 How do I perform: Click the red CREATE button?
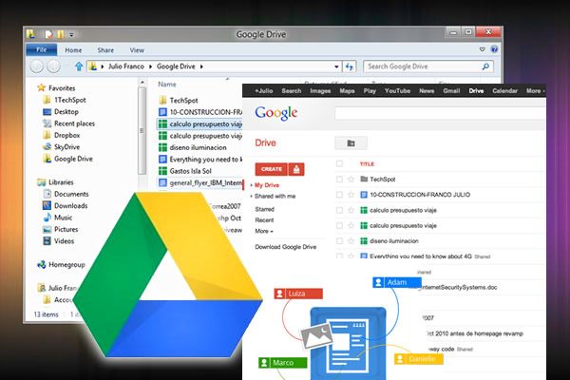click(x=271, y=169)
